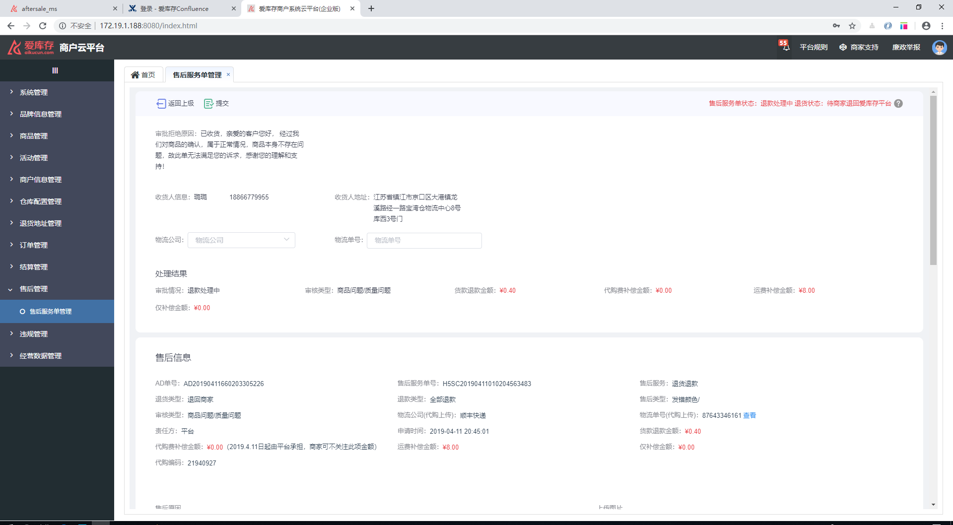
Task: Open Chrome three-dot menu
Action: (942, 26)
